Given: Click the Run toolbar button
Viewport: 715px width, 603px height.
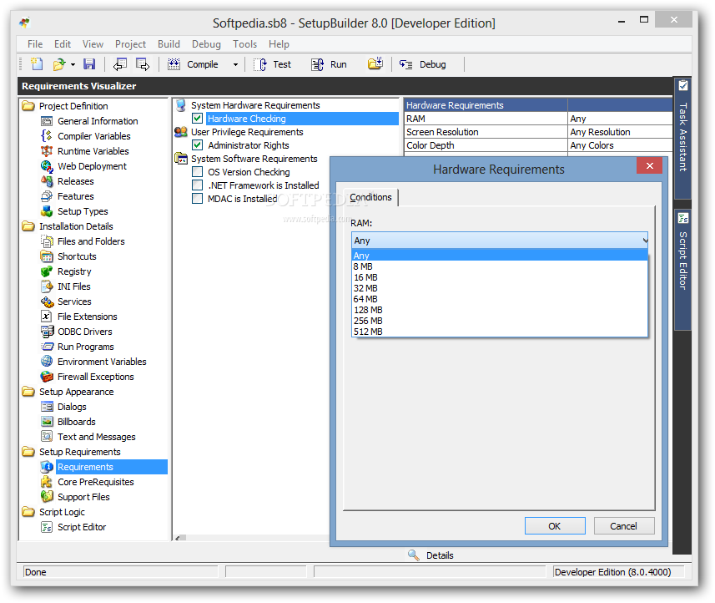Looking at the screenshot, I should click(x=329, y=64).
